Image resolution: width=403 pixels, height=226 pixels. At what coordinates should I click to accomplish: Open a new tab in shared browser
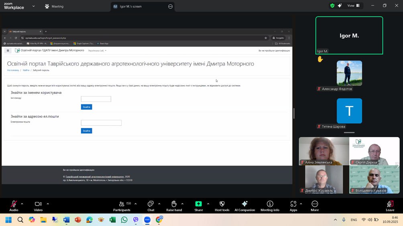(46, 32)
